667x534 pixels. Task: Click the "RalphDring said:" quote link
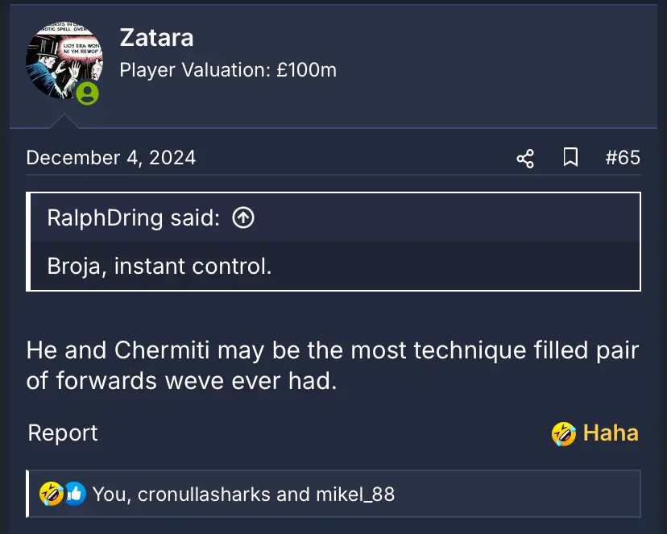tap(134, 217)
